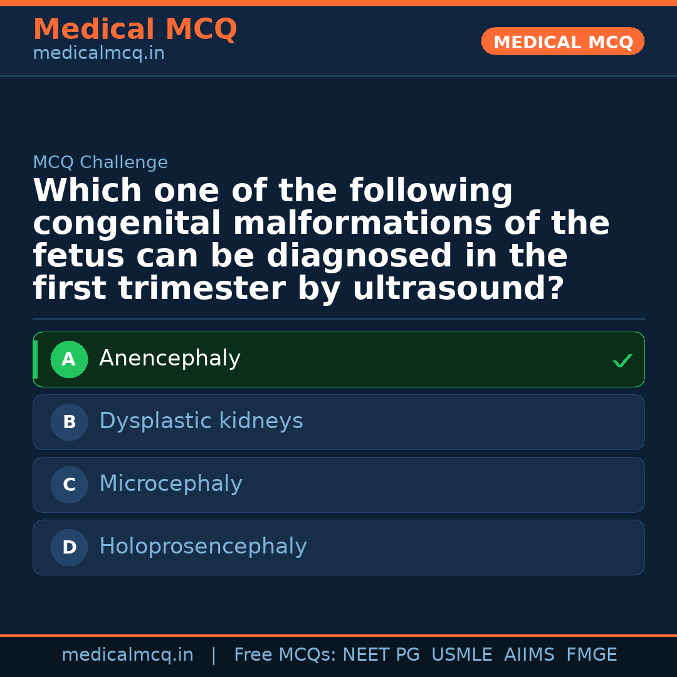Image resolution: width=677 pixels, height=677 pixels.
Task: Click FMGE in the footer
Action: [x=591, y=655]
